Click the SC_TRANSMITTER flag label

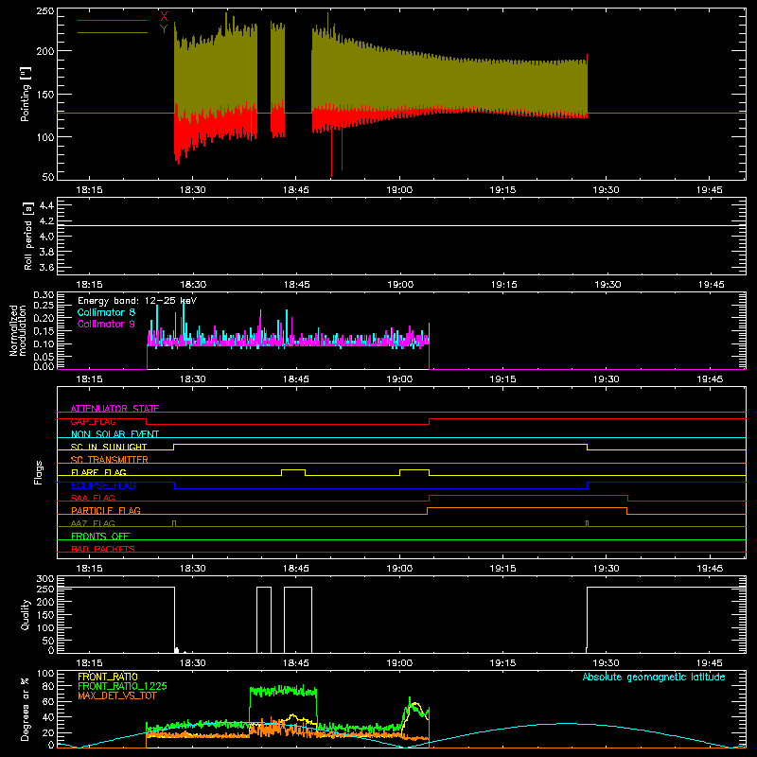(110, 460)
